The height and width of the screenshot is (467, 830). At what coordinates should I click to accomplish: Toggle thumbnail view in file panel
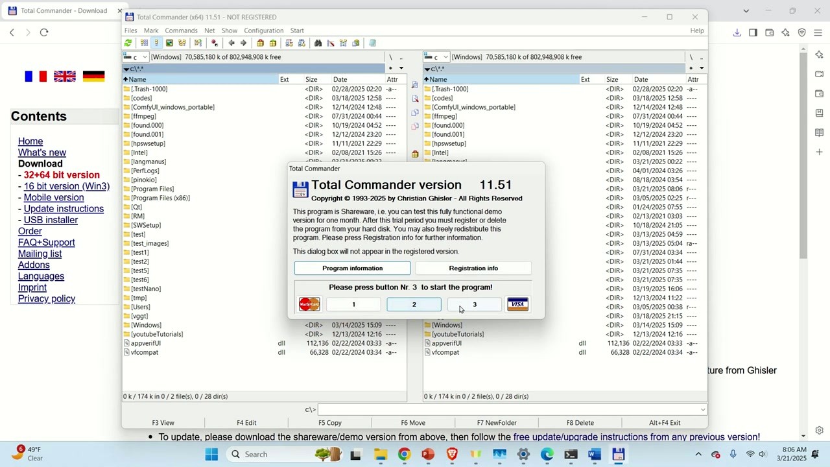coord(169,43)
